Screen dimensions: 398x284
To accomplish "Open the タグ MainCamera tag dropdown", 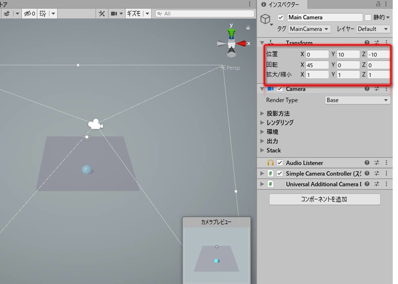I will pos(309,29).
